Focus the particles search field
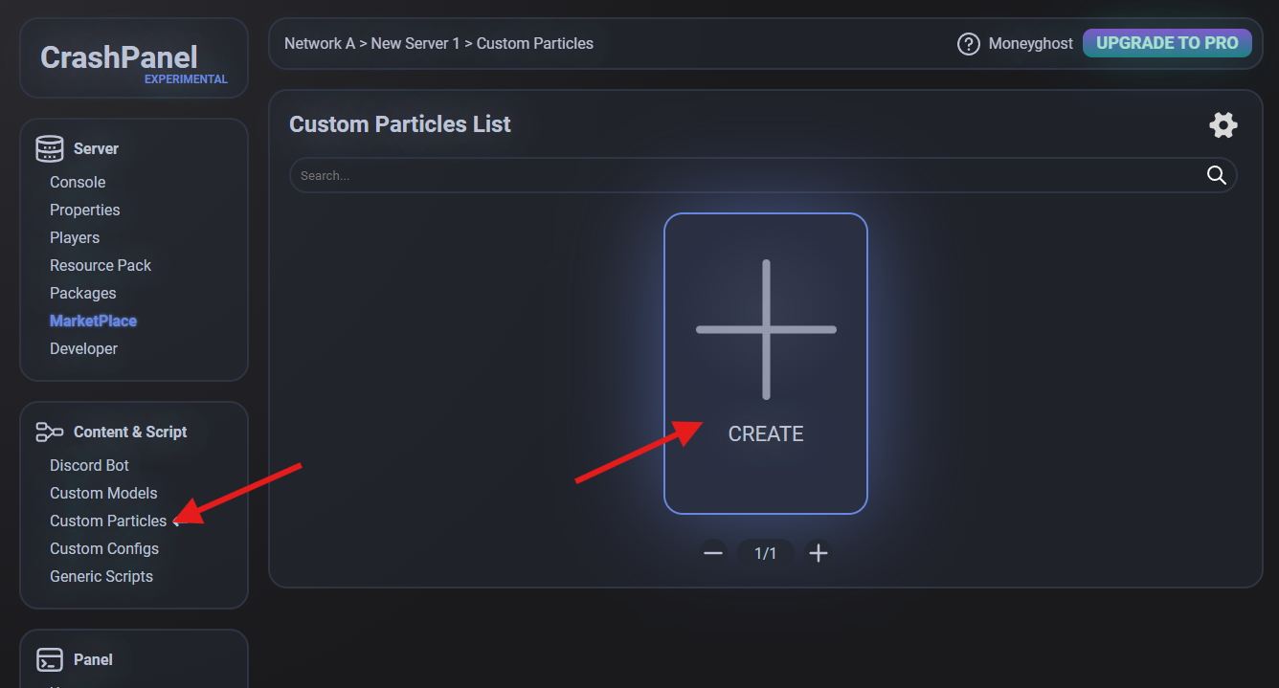Image resolution: width=1279 pixels, height=688 pixels. (x=747, y=176)
